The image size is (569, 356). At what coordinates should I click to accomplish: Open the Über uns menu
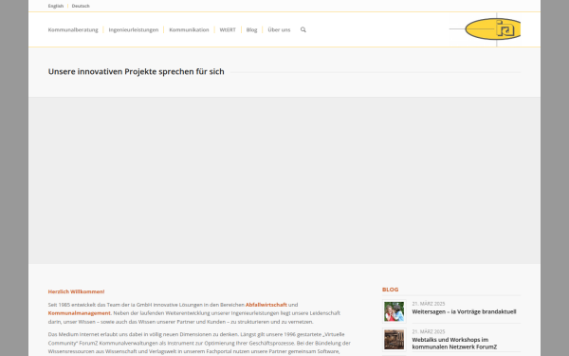(x=279, y=29)
